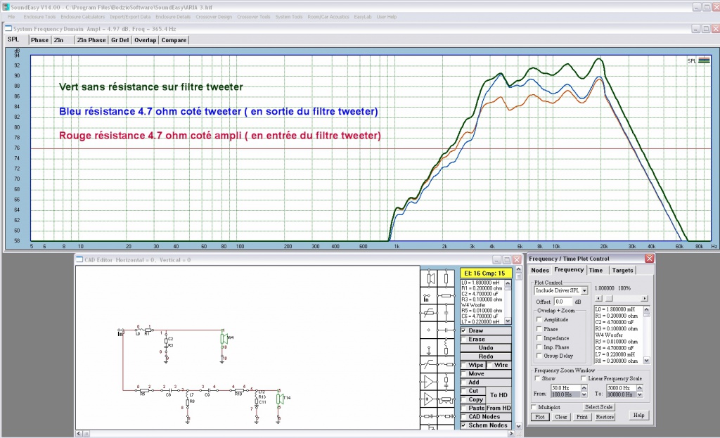Open the Targets tab in Plot Control

click(622, 271)
